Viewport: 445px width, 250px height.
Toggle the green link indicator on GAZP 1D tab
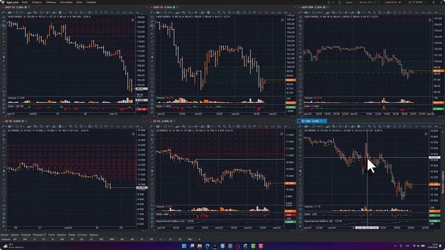[26, 7]
